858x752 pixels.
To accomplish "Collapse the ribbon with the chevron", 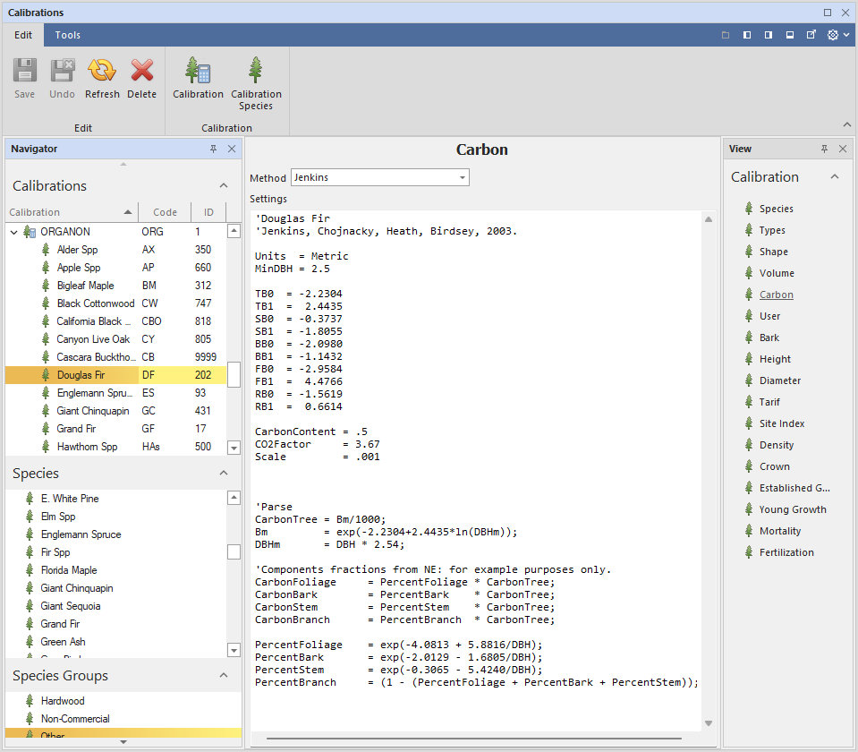I will [x=846, y=124].
